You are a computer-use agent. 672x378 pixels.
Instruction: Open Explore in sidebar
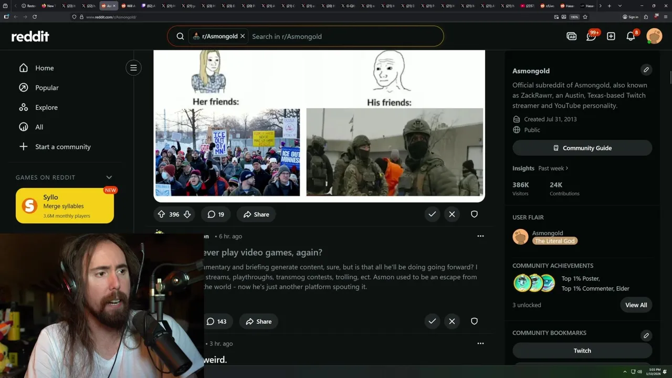click(x=46, y=107)
